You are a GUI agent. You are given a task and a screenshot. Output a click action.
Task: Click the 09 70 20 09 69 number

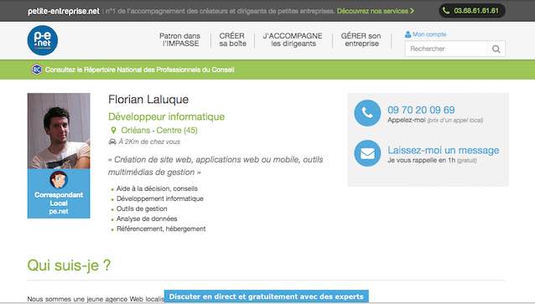point(421,110)
